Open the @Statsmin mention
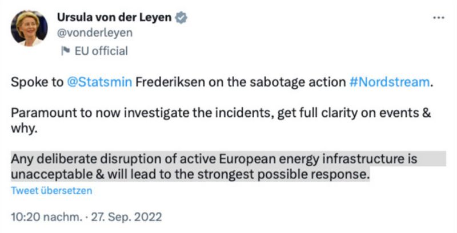Viewport: 457px width, 233px height. [x=99, y=81]
